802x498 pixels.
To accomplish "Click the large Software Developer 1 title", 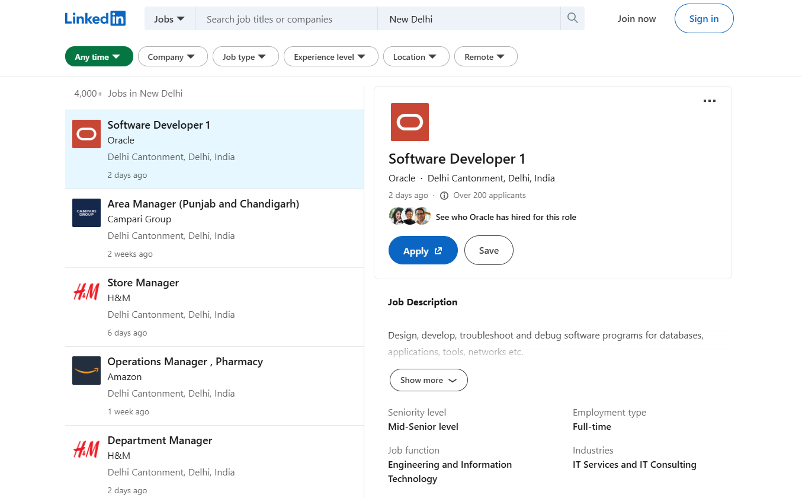I will 457,159.
